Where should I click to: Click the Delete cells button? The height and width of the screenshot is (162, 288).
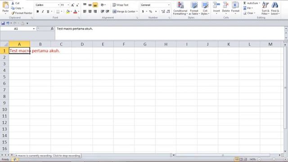[x=226, y=8]
